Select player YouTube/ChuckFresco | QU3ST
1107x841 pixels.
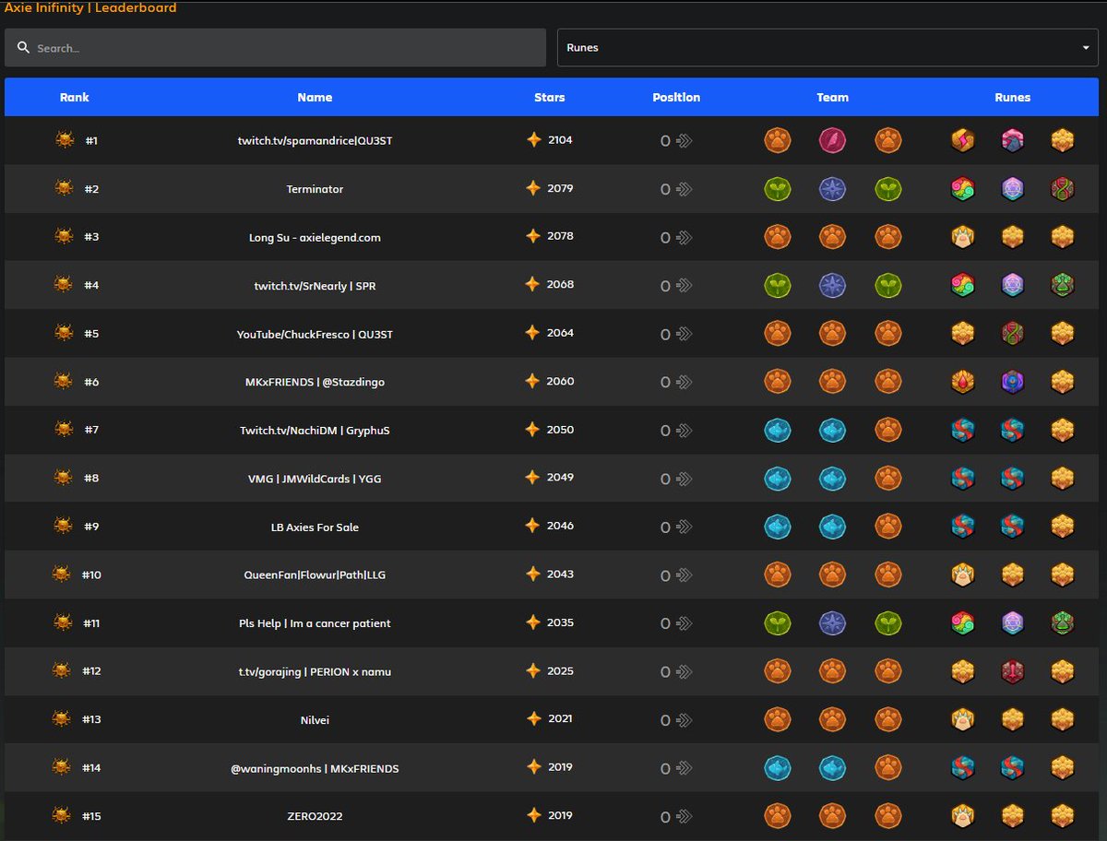click(315, 334)
